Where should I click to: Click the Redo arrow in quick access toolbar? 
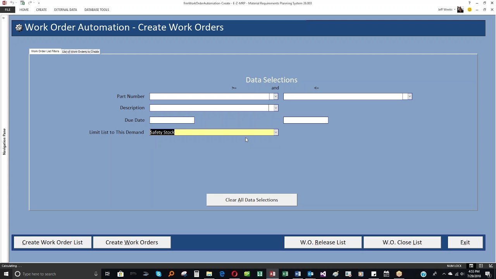click(30, 3)
